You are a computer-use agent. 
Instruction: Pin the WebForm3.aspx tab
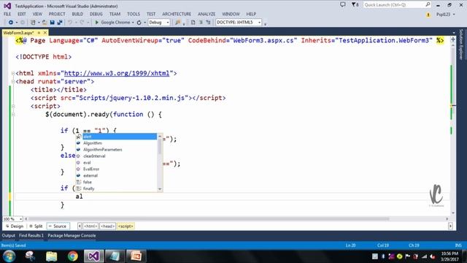point(39,32)
